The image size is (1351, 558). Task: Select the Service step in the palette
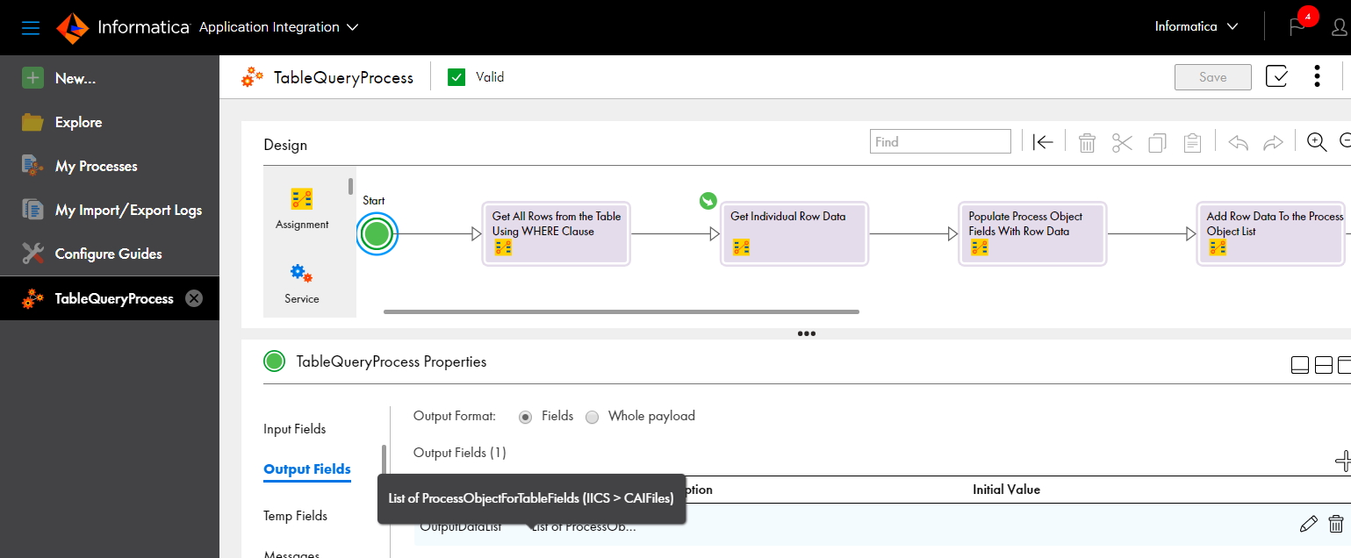coord(302,283)
